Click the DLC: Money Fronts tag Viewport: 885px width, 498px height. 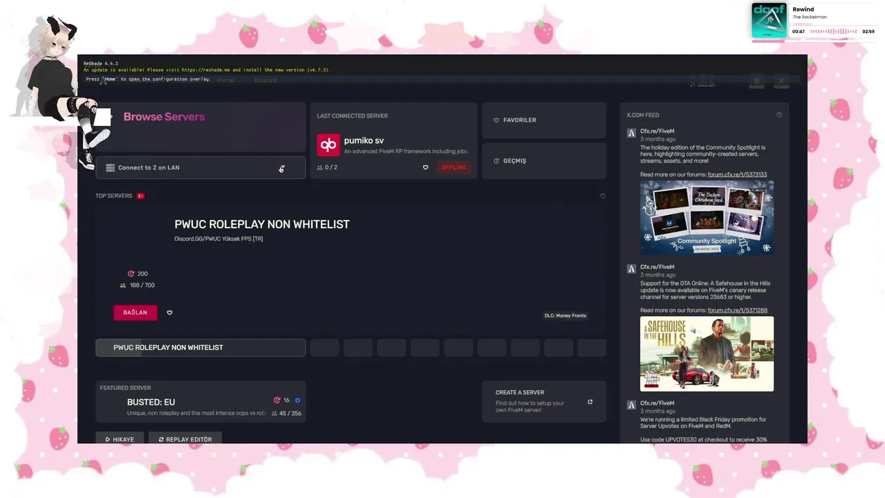pos(565,315)
